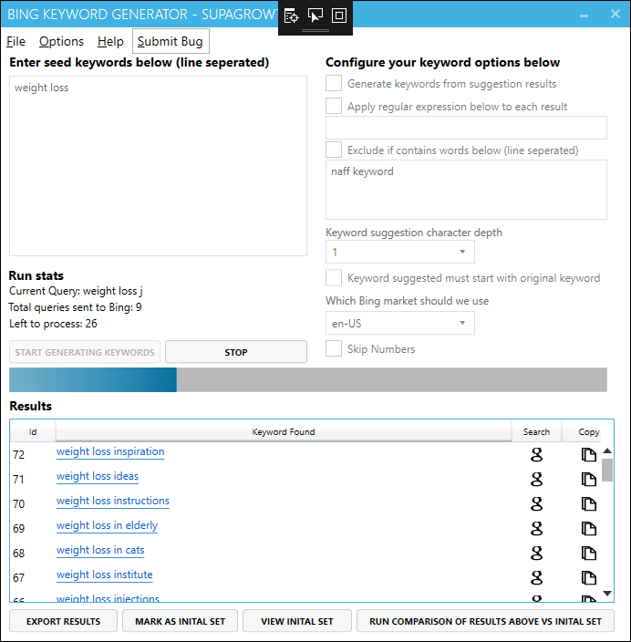
Task: Open the Bing market en-US dropdown
Action: 400,323
